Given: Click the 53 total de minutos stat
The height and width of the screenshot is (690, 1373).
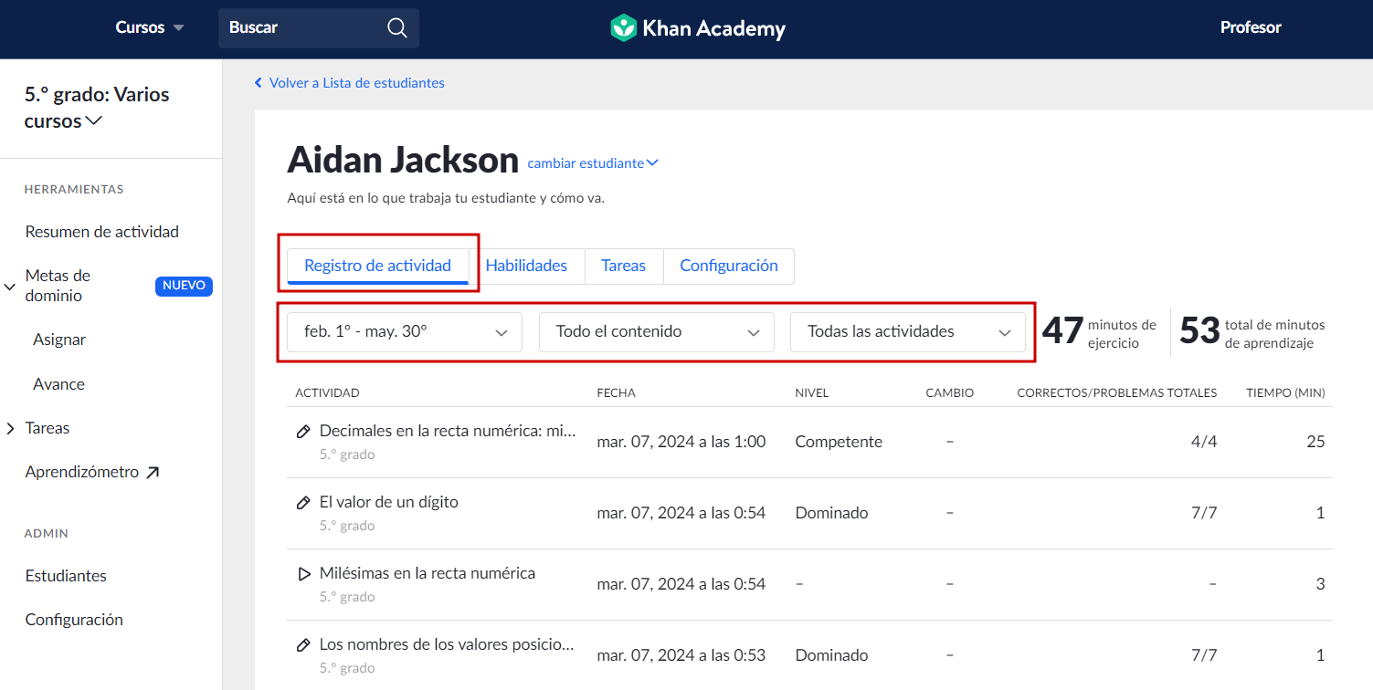Looking at the screenshot, I should [1252, 332].
